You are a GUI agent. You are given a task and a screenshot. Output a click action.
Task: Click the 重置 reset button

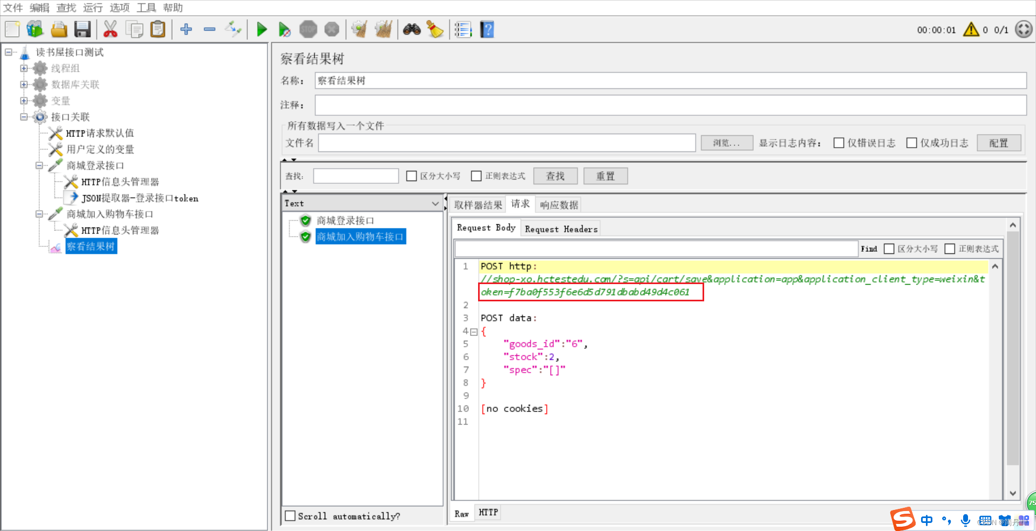(605, 176)
